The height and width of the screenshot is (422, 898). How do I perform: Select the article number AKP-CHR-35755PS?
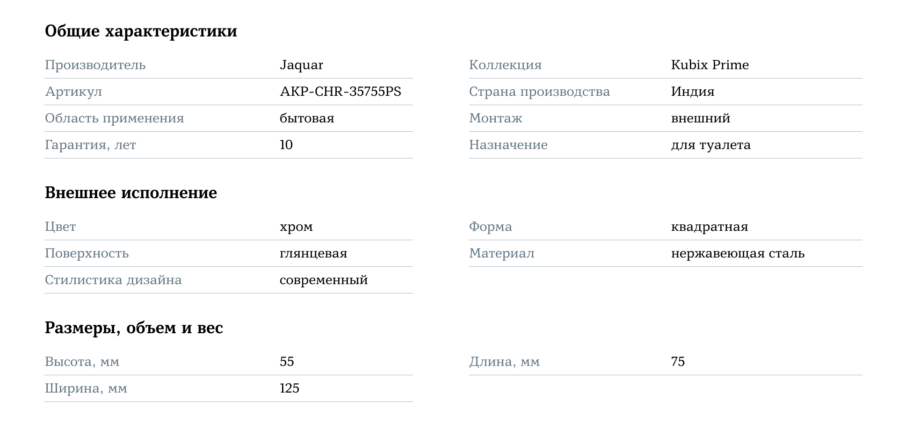340,92
